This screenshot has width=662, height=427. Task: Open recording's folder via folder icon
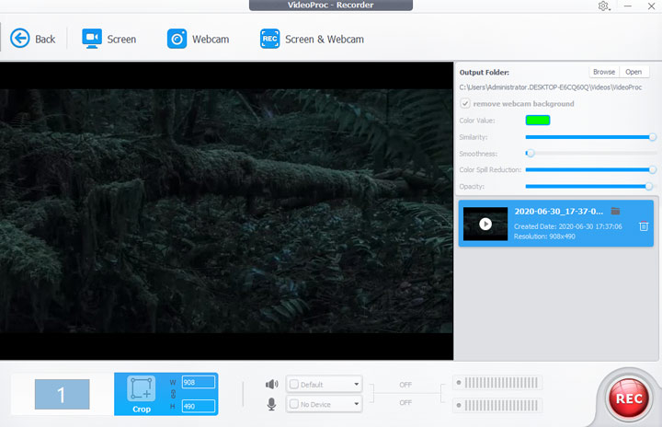point(615,212)
